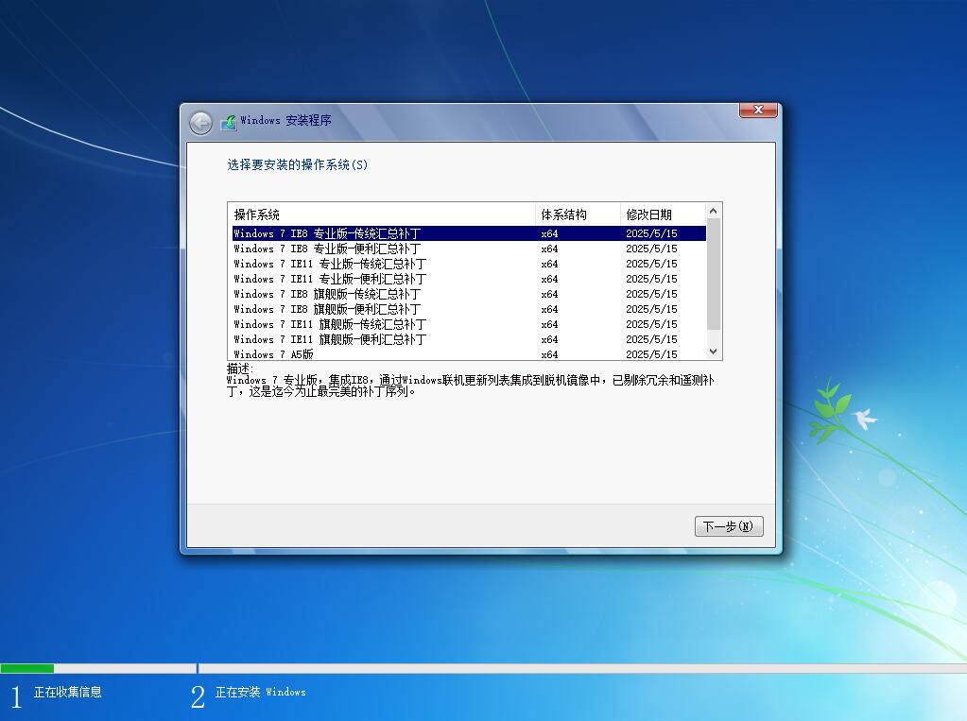The height and width of the screenshot is (721, 967).
Task: Select Windows 7 IE11 专业版-传统汇总补丁 row
Action: [x=469, y=264]
